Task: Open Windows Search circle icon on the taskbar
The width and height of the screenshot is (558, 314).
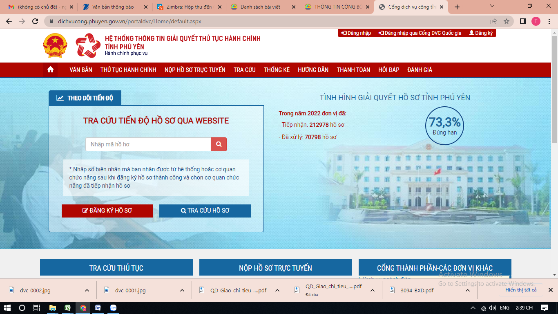Action: (x=22, y=308)
